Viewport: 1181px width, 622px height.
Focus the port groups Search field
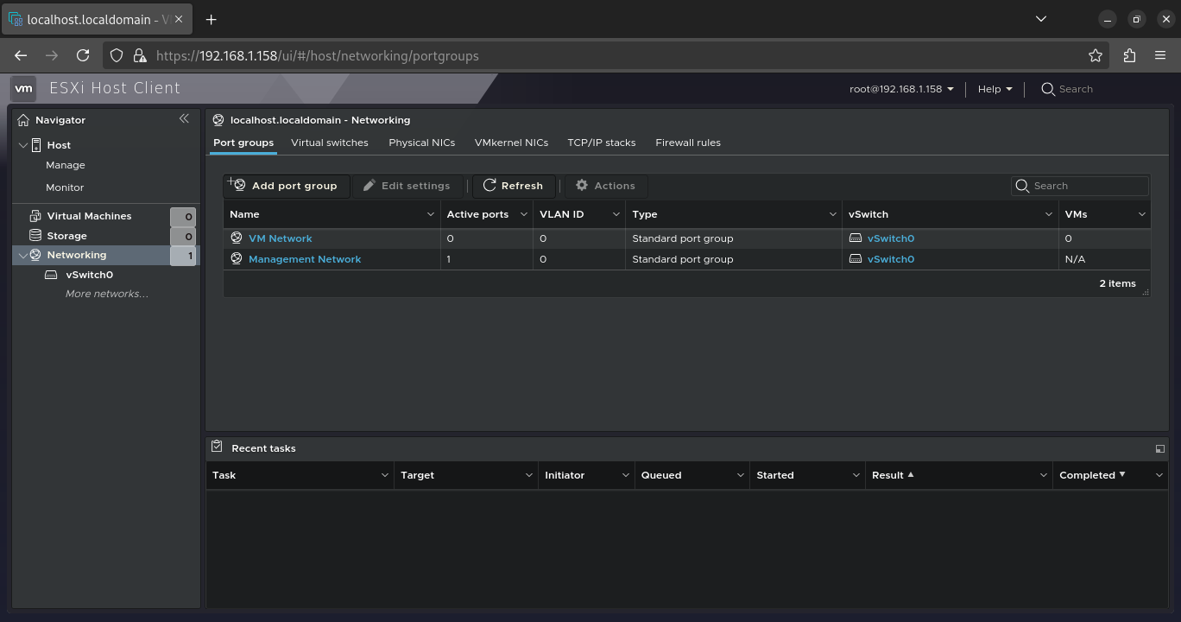1080,186
